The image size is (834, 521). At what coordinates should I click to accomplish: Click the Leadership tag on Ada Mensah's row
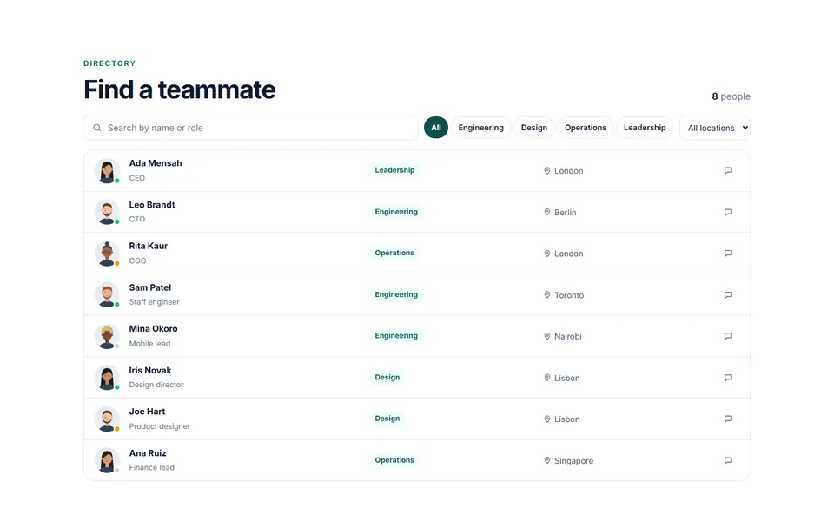pos(394,170)
